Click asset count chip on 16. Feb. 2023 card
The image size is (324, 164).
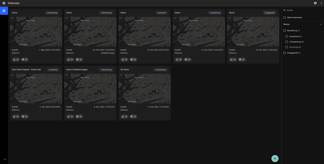[x=124, y=60]
